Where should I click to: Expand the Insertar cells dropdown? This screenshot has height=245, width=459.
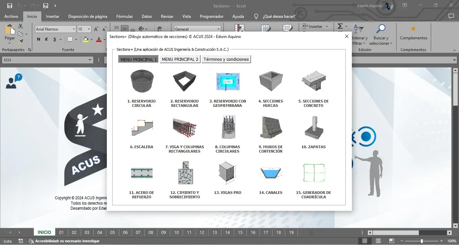tap(326, 27)
